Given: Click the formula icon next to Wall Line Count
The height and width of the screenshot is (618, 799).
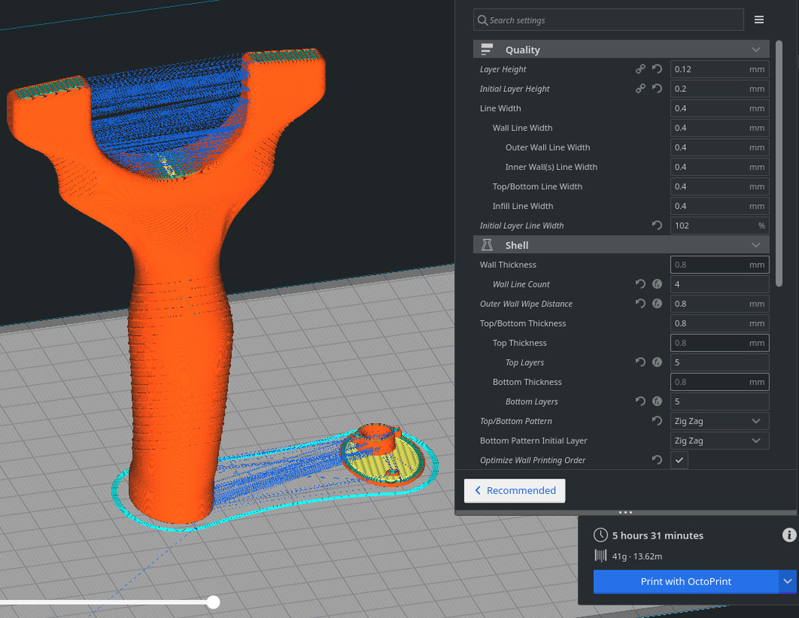Looking at the screenshot, I should point(657,284).
